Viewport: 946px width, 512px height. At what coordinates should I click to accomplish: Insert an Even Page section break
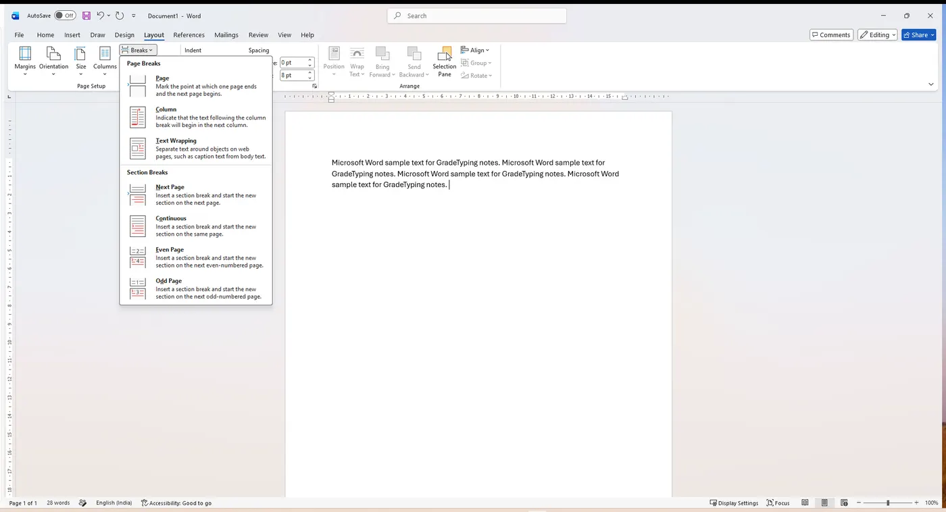coord(196,257)
